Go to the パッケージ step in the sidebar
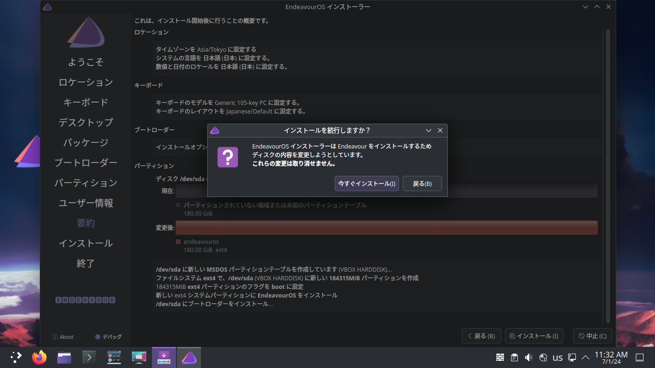This screenshot has width=655, height=368. [x=86, y=143]
